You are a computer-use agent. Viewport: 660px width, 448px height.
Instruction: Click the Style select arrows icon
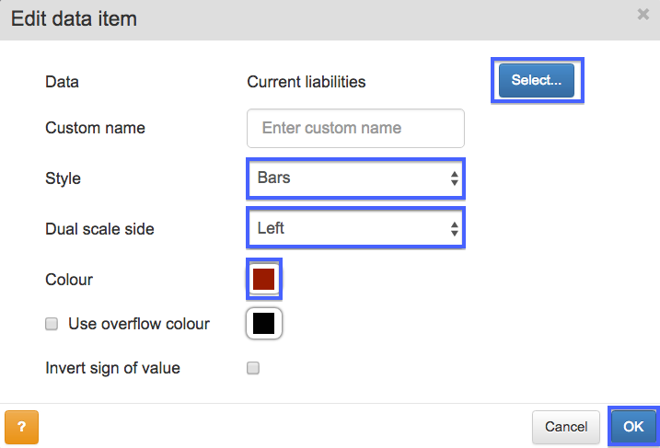coord(454,178)
